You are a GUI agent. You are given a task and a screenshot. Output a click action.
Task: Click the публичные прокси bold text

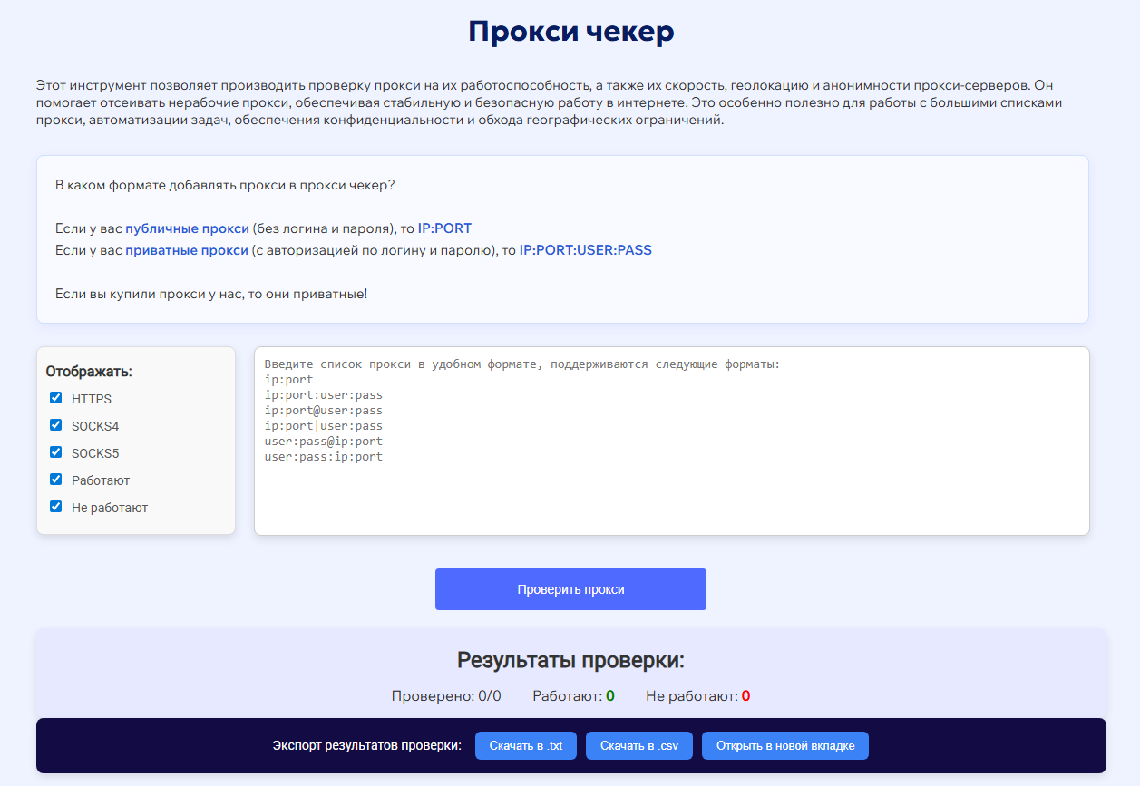[x=187, y=228]
